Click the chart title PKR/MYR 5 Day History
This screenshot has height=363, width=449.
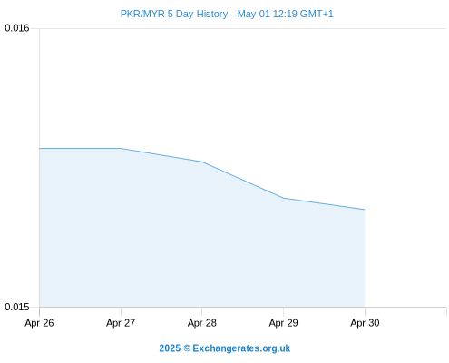pos(174,14)
